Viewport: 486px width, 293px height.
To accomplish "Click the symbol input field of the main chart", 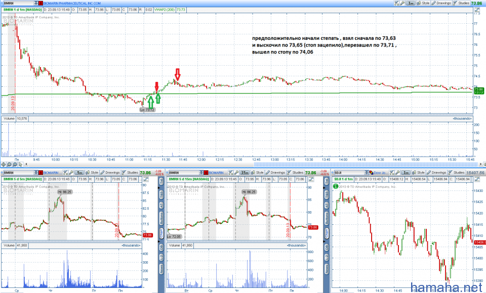I will (18, 3).
